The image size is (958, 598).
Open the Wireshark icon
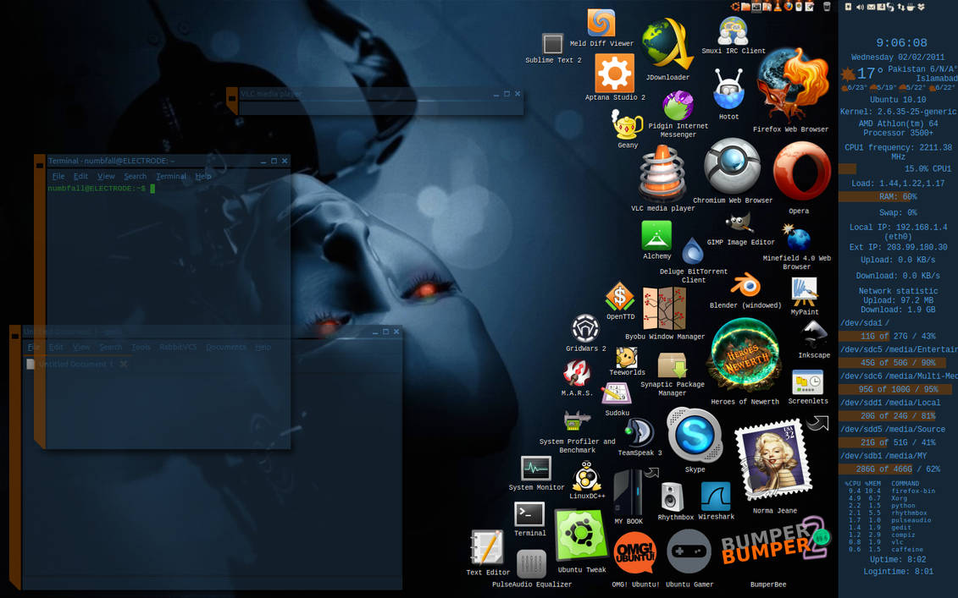click(x=716, y=497)
